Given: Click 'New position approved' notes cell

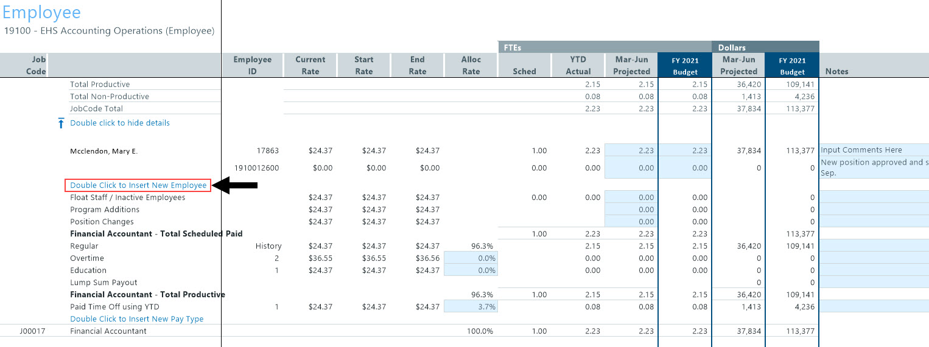Looking at the screenshot, I should coord(874,167).
